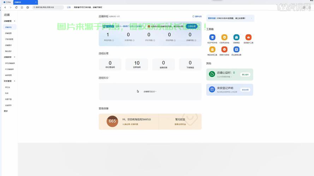Open the blue graduation-cap toolbox icon
Screen dimensions: 314x176
click(212, 37)
